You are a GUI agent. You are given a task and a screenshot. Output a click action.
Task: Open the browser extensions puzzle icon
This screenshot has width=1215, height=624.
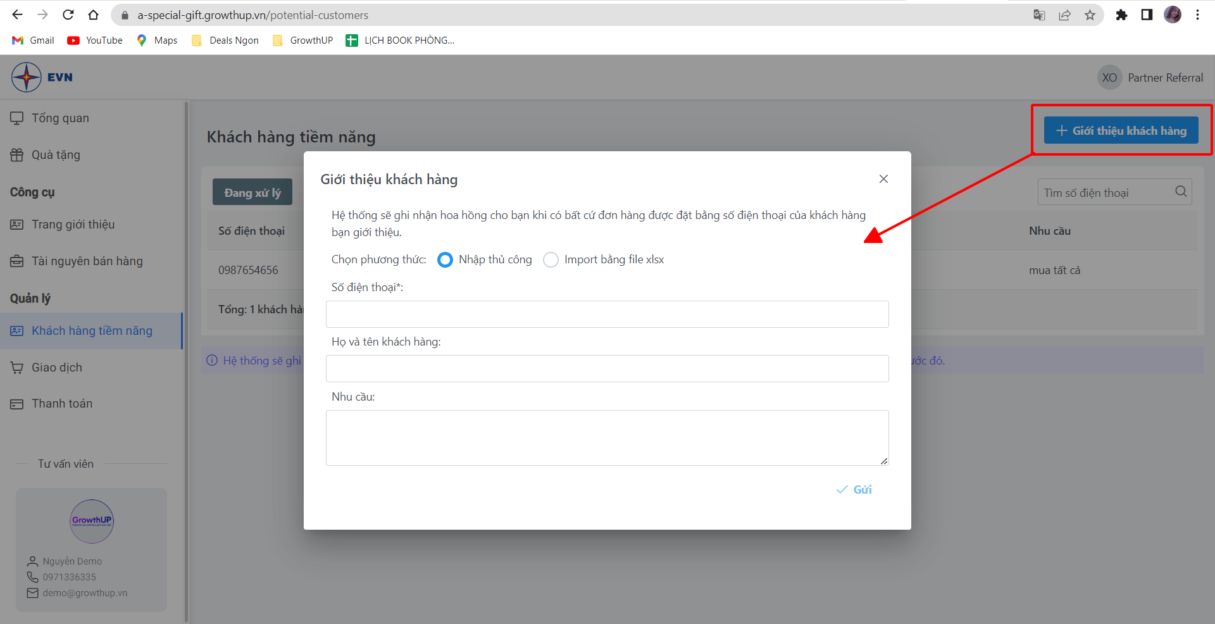pyautogui.click(x=1121, y=15)
